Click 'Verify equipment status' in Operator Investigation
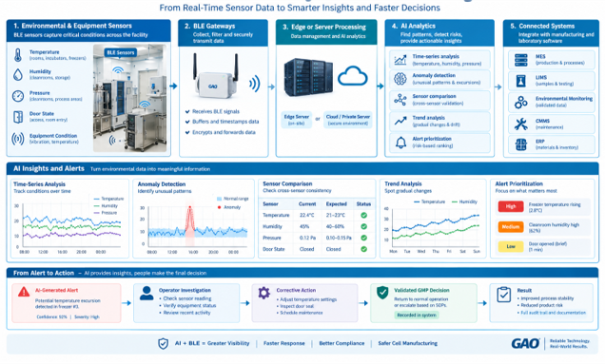 tap(189, 305)
